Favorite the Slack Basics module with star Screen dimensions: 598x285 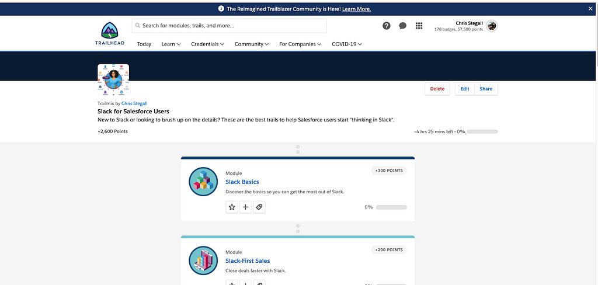232,207
